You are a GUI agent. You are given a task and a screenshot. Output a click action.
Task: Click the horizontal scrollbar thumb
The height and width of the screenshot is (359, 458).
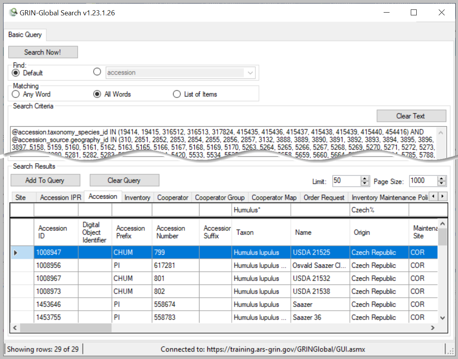coord(65,328)
